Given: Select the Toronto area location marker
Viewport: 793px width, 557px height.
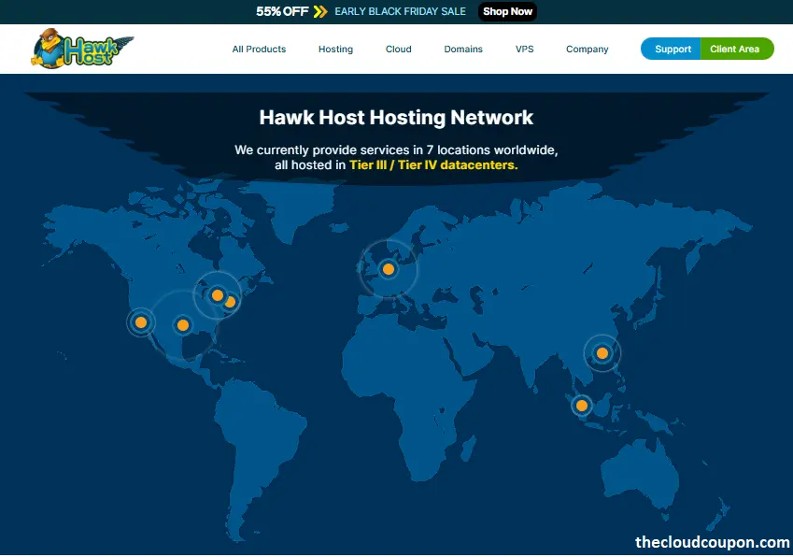Looking at the screenshot, I should (217, 293).
